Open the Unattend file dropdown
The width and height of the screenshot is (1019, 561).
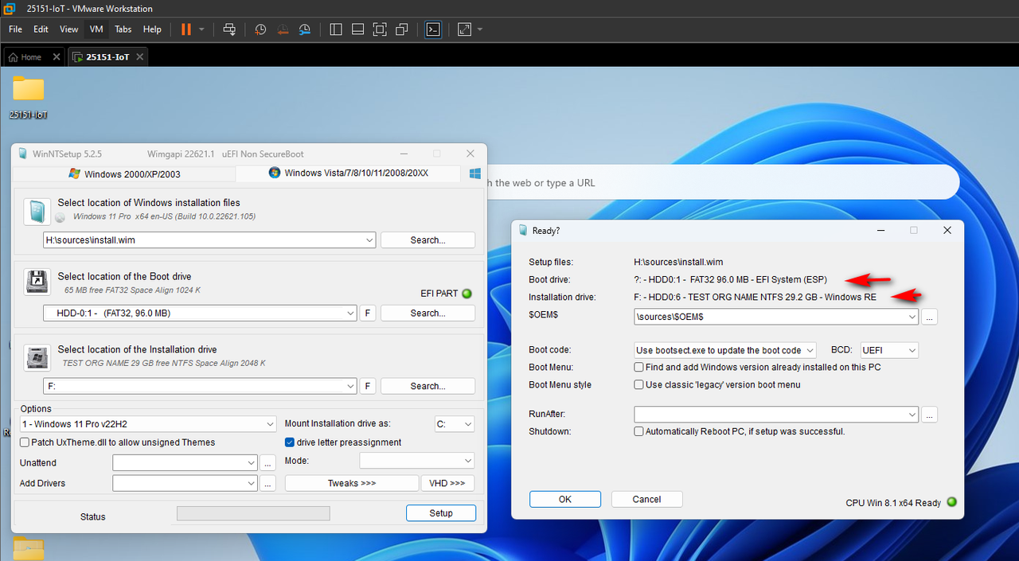tap(185, 462)
